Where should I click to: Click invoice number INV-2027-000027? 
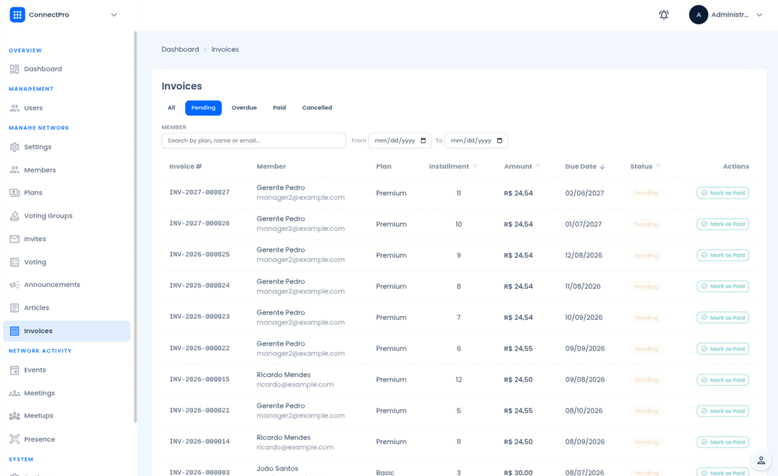coord(199,193)
